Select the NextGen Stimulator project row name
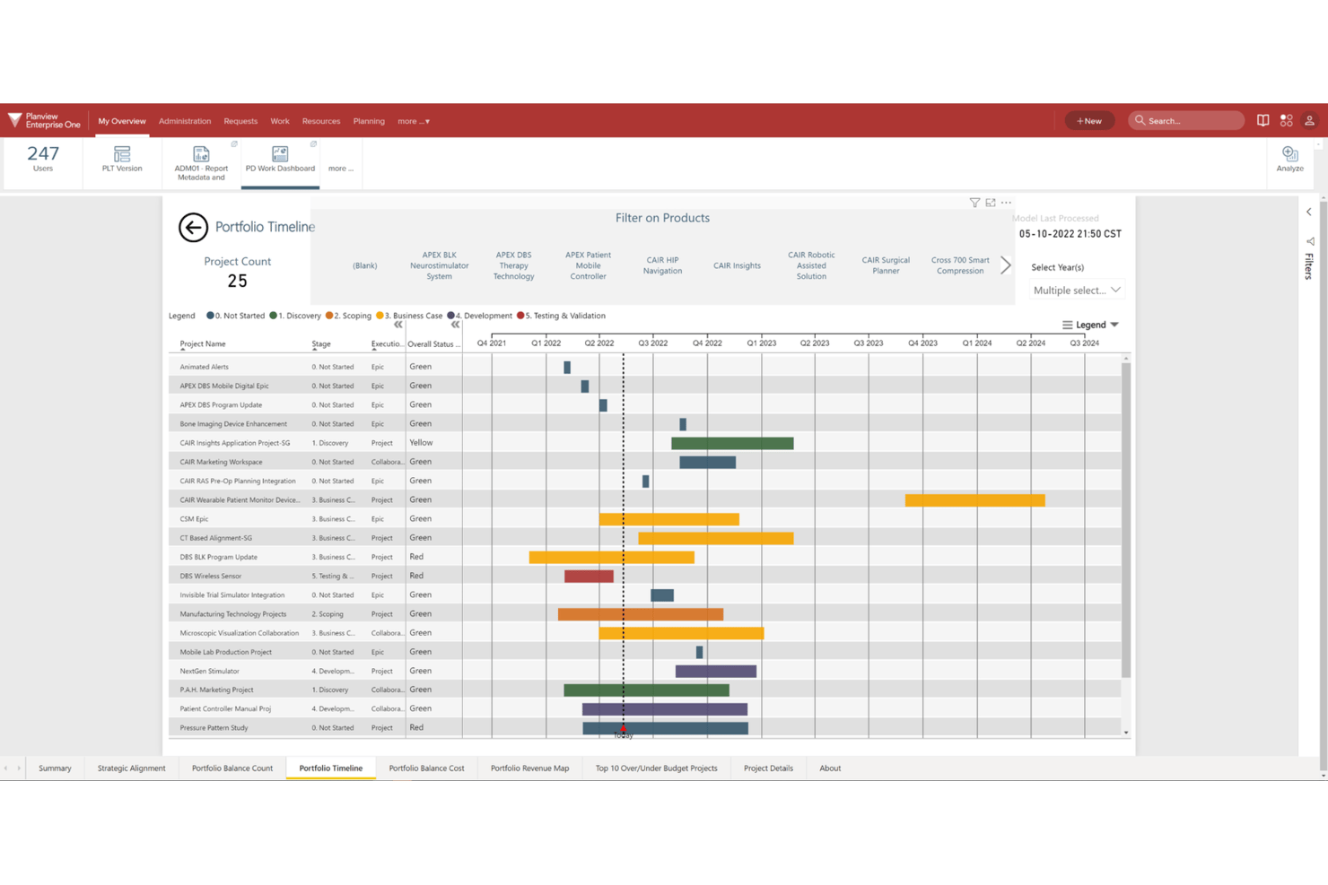Image resolution: width=1328 pixels, height=885 pixels. (x=210, y=671)
